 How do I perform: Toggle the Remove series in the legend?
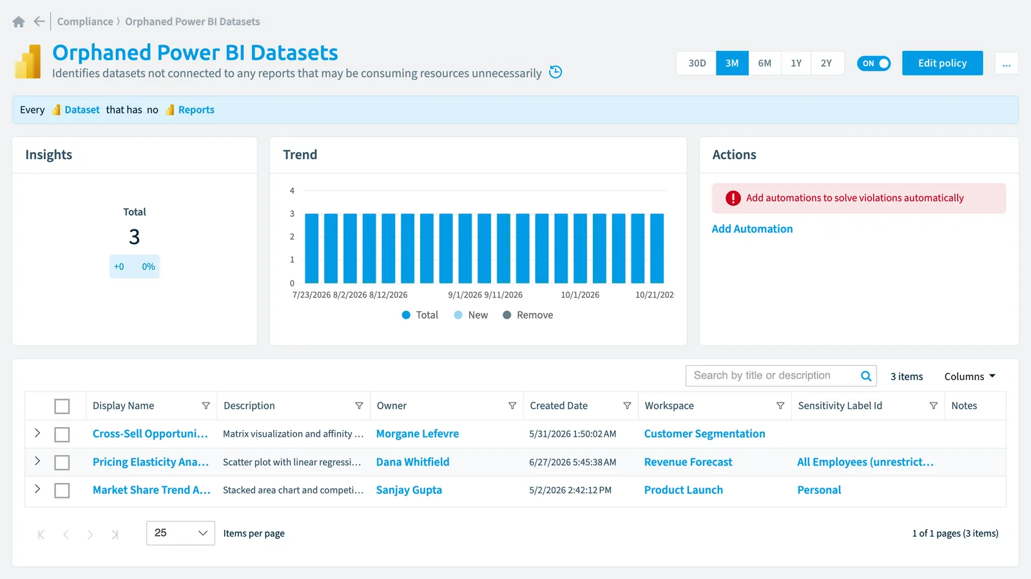[528, 315]
